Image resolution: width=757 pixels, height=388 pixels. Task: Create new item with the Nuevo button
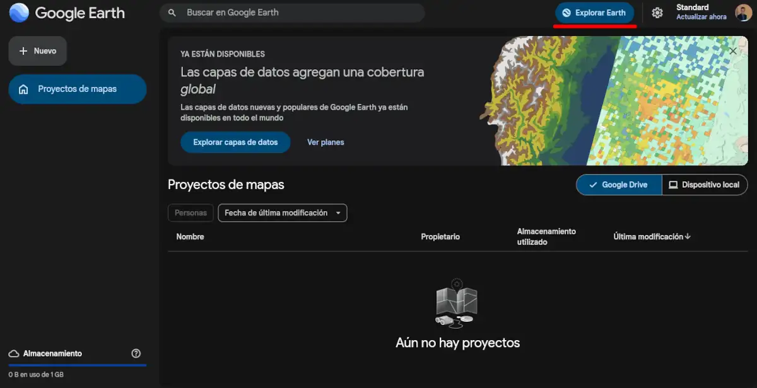click(x=38, y=51)
